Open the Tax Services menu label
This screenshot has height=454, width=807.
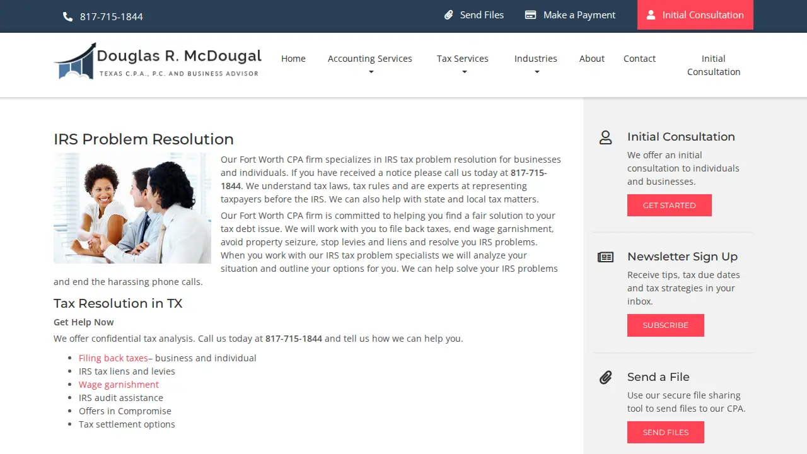point(463,59)
